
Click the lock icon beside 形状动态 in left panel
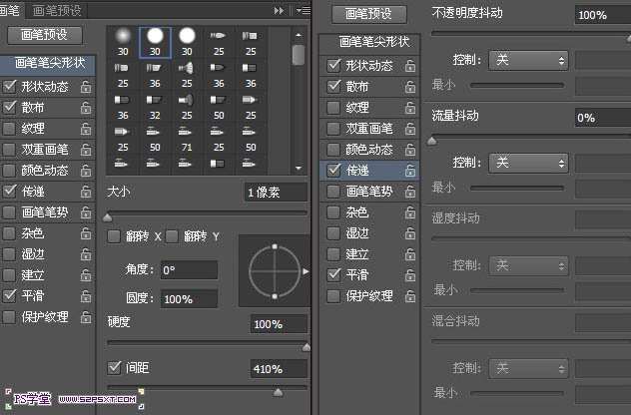point(86,87)
